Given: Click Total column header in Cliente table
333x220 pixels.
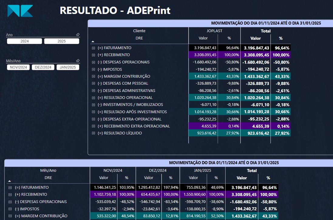Looking at the screenshot, I should (266, 31).
